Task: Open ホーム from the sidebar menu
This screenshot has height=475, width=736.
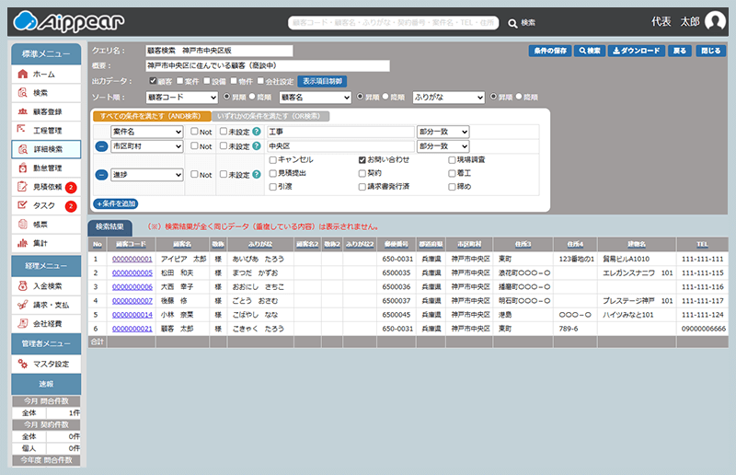Action: [45, 74]
